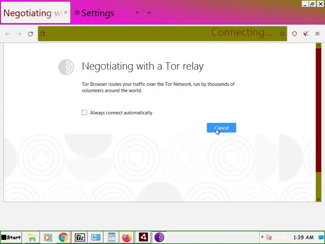Viewport: 325px width, 244px height.
Task: Open Google Chrome from taskbar
Action: [63, 237]
